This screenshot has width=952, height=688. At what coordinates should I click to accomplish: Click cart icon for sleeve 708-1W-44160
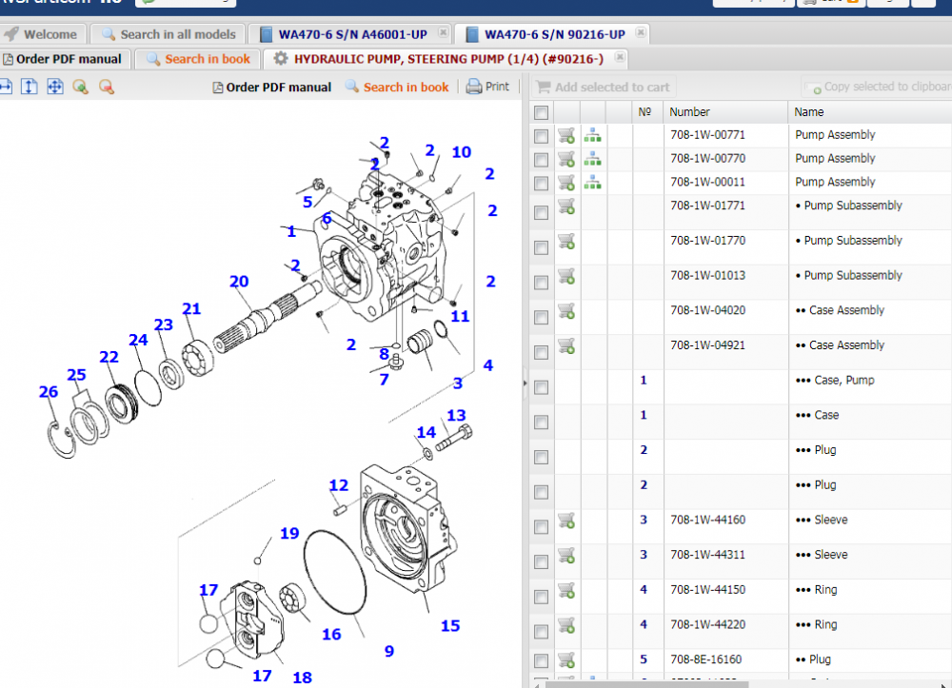point(565,521)
